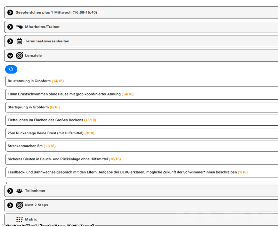
Task: Expand Mitarbeiter/Trainer using its arrow
Action: [x=10, y=27]
